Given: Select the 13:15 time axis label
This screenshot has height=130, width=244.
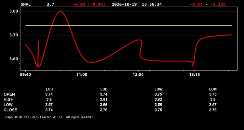Looking at the screenshot, I should coord(195,74).
